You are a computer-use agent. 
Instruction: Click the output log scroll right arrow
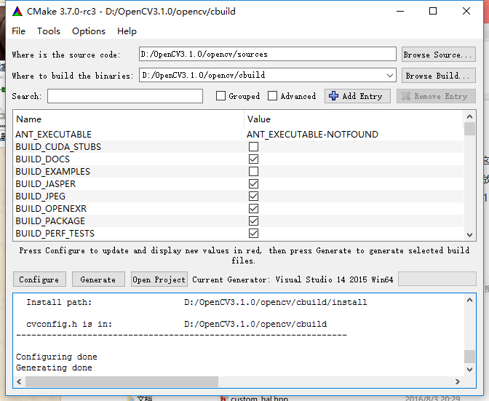pyautogui.click(x=458, y=381)
